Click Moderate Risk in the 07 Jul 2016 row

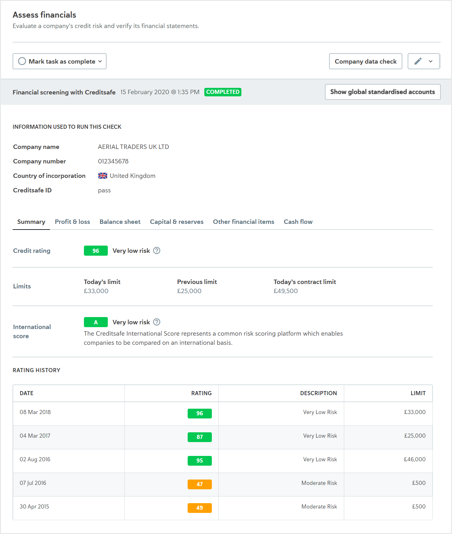(x=319, y=483)
